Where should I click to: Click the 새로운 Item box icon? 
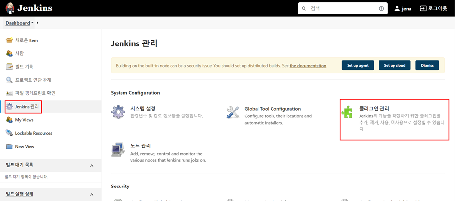10,40
